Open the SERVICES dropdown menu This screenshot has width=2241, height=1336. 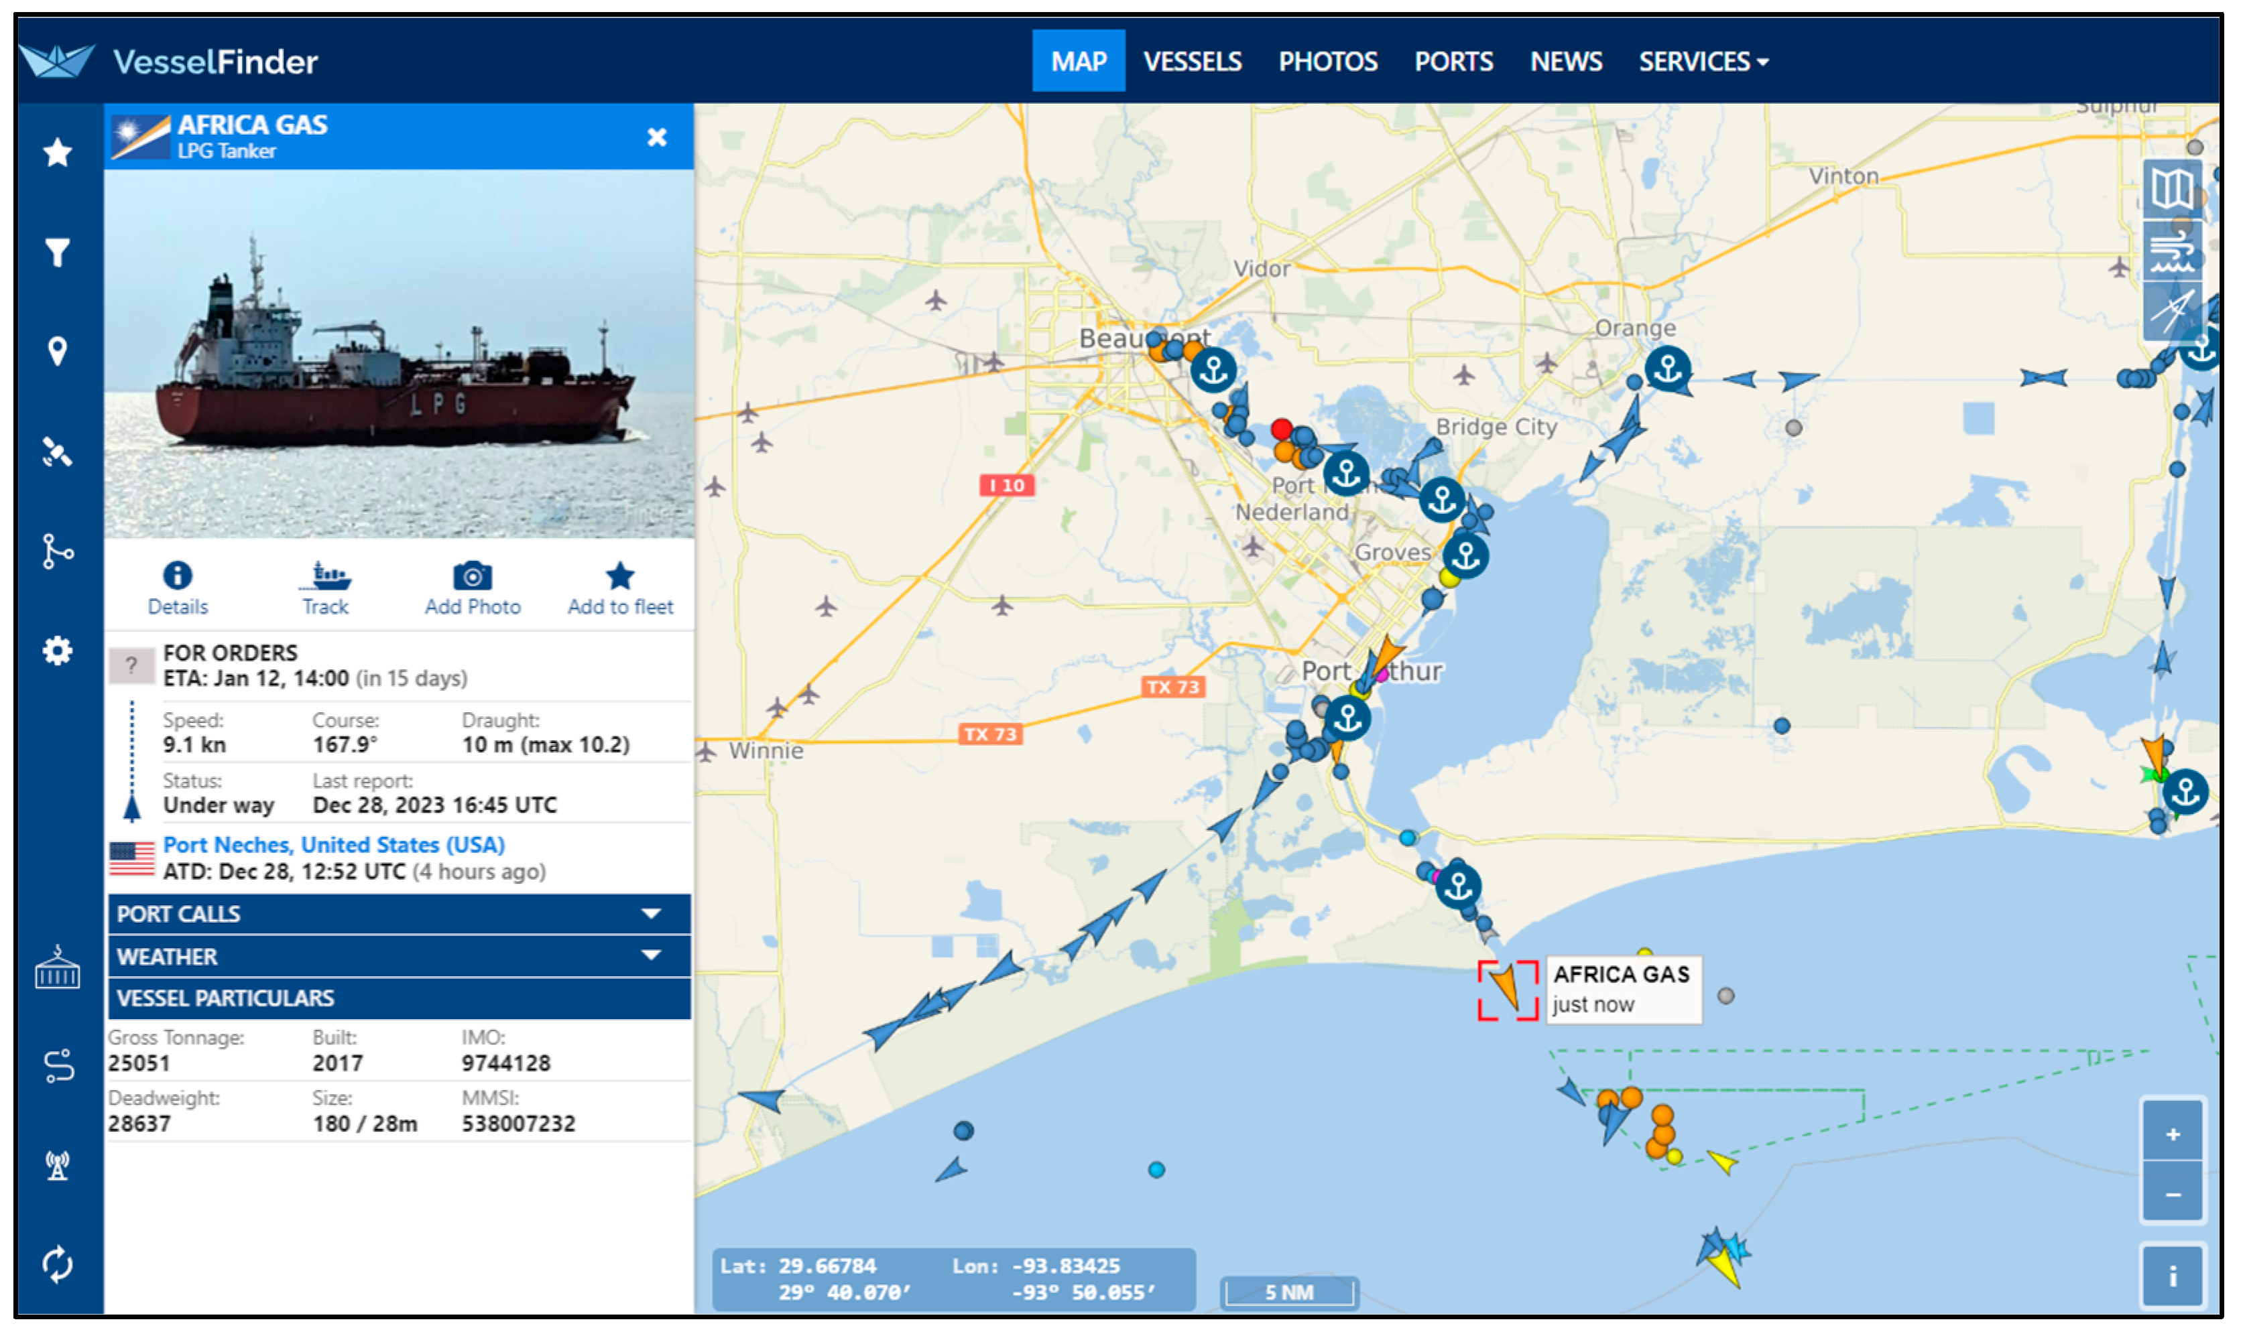1702,61
